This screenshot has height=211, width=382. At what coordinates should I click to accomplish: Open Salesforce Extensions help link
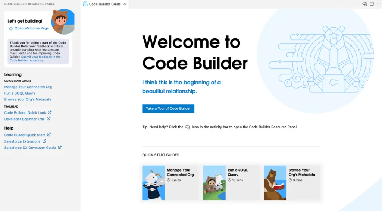pos(22,141)
